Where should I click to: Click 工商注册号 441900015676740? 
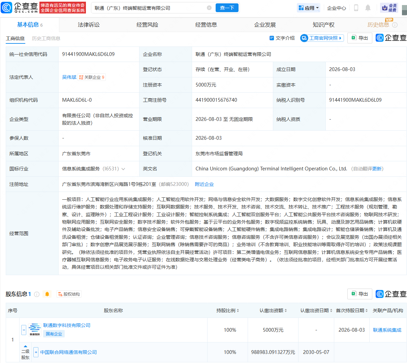click(x=216, y=100)
